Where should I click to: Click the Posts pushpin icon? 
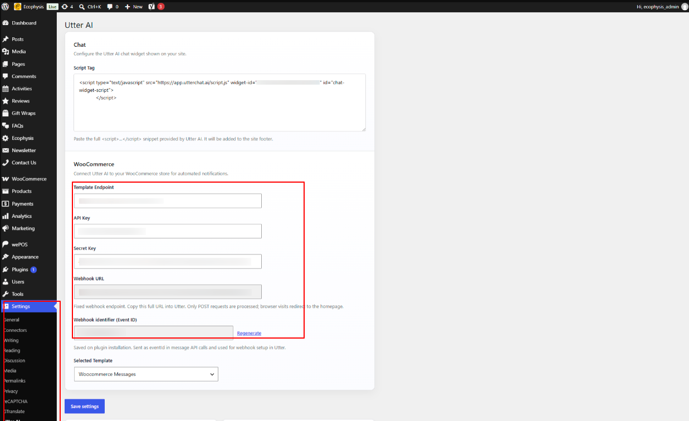pos(6,39)
